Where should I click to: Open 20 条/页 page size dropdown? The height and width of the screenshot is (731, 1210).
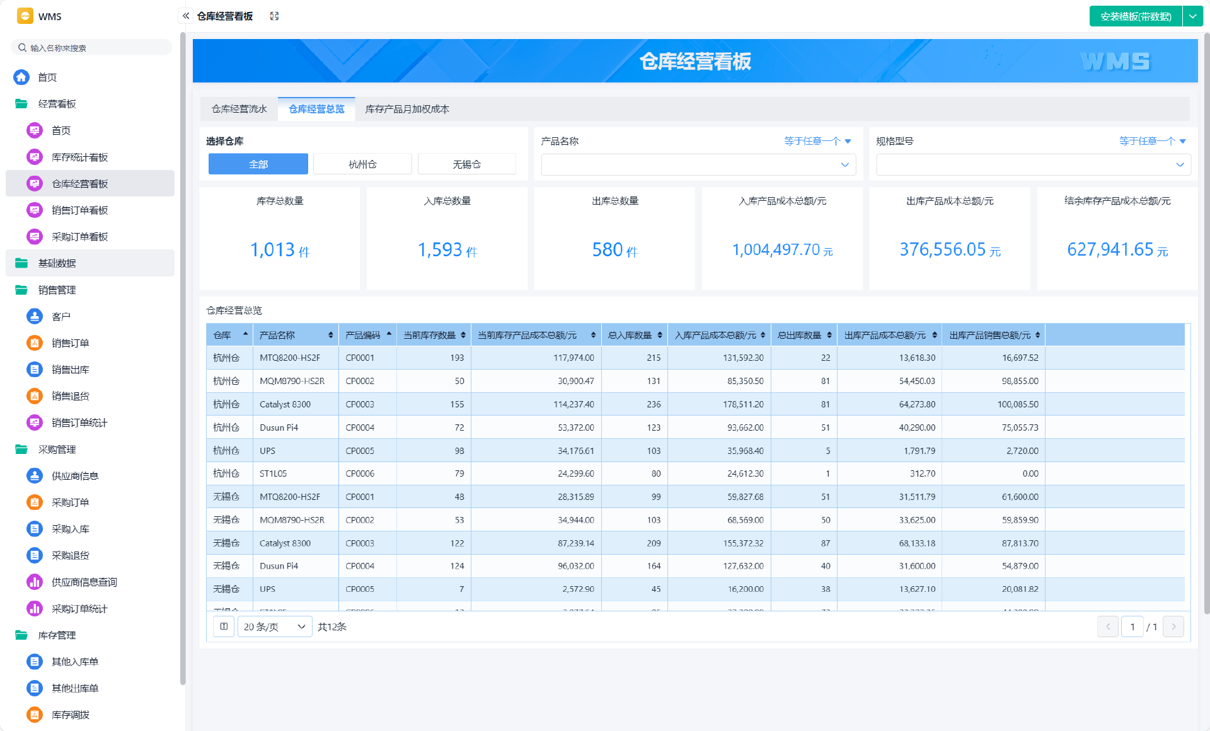274,626
